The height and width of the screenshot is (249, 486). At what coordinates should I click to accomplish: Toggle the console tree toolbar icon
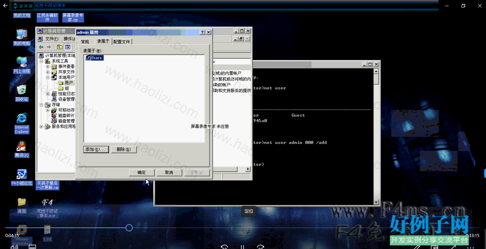point(67,47)
